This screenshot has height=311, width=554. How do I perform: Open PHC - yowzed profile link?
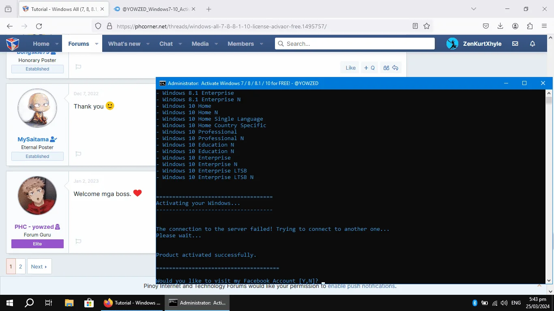click(x=34, y=227)
